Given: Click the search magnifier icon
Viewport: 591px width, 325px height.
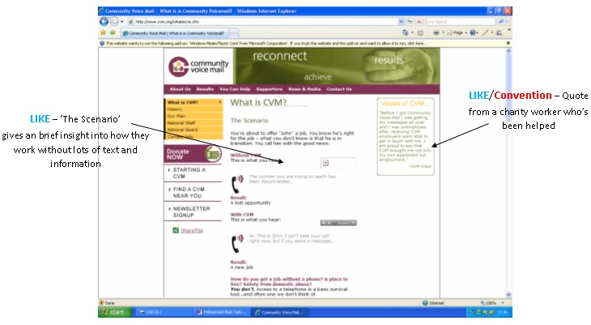Looking at the screenshot, I should pos(501,22).
